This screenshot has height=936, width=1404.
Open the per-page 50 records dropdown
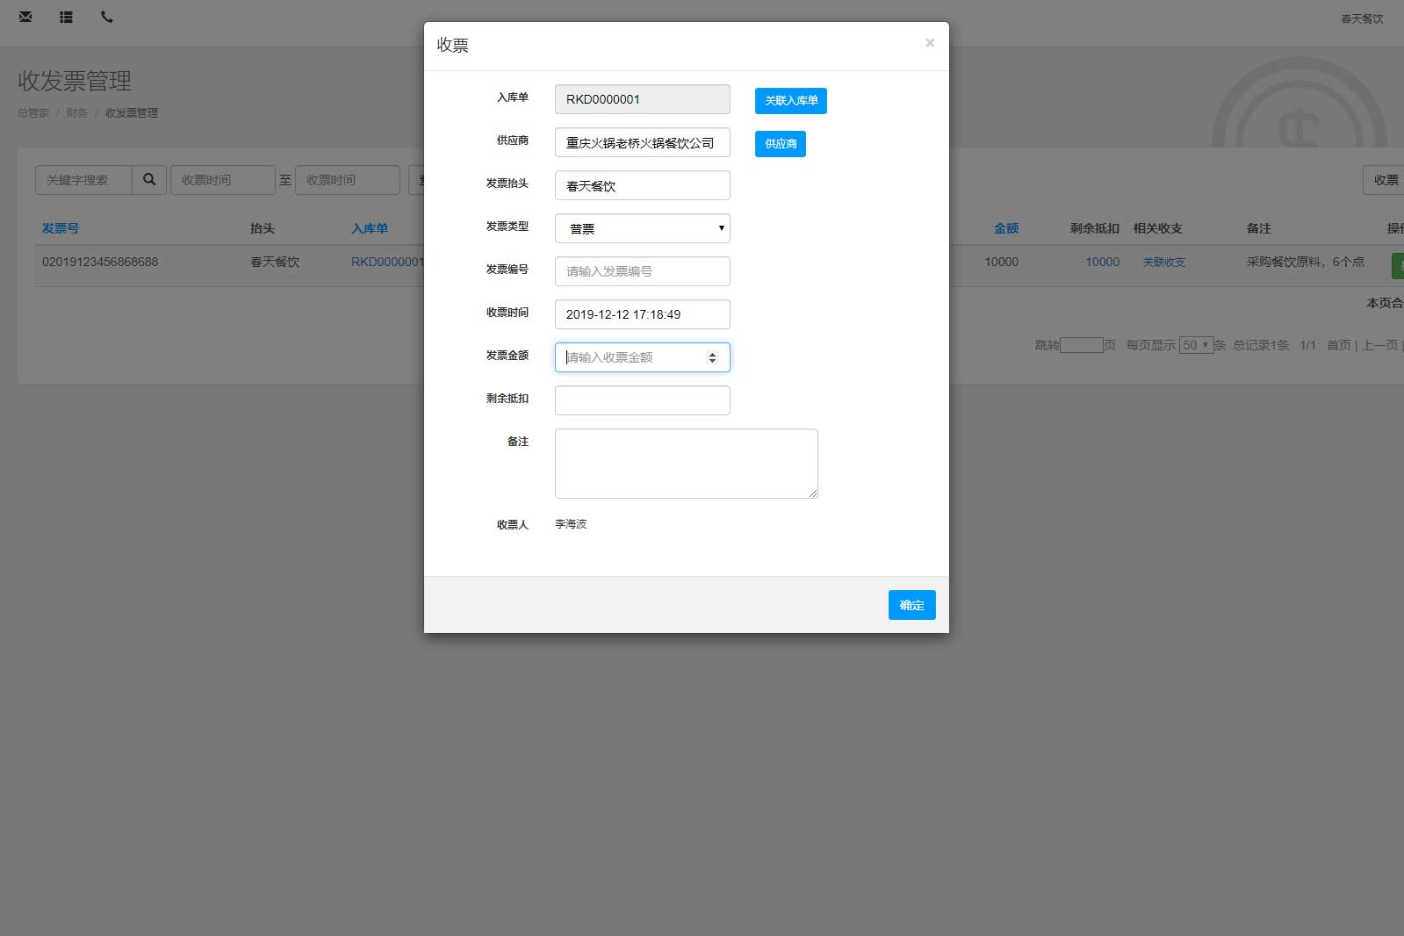coord(1196,345)
